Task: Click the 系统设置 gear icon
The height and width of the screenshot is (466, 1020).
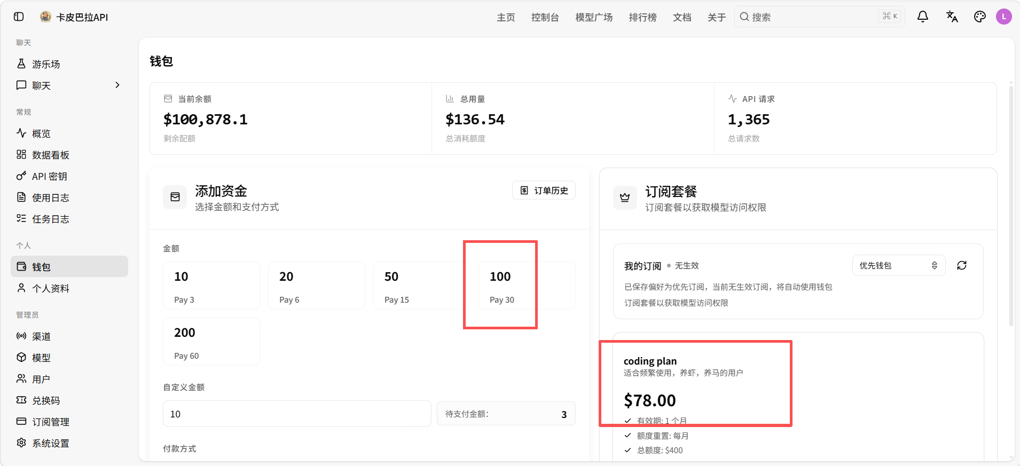Action: 21,443
